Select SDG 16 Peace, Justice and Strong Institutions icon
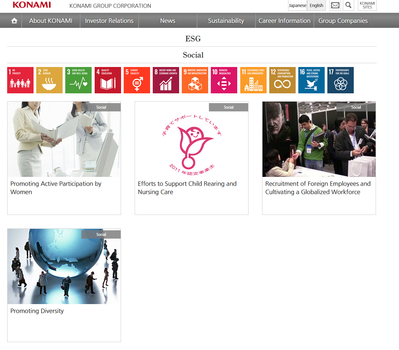This screenshot has width=399, height=350. pyautogui.click(x=312, y=80)
